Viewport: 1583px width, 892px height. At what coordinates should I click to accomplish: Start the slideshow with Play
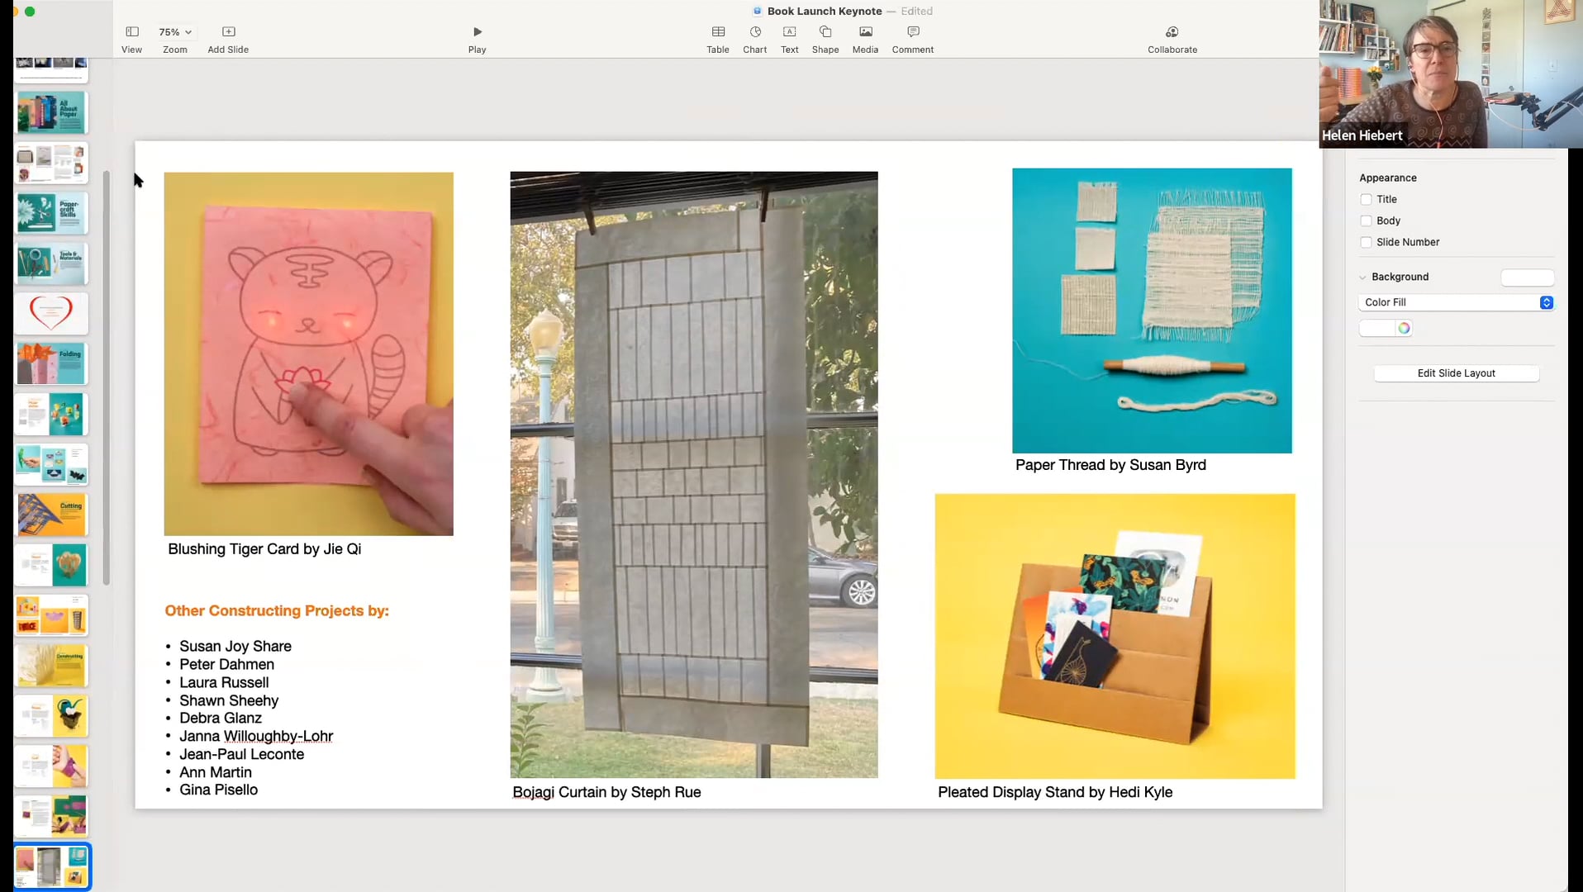[478, 31]
